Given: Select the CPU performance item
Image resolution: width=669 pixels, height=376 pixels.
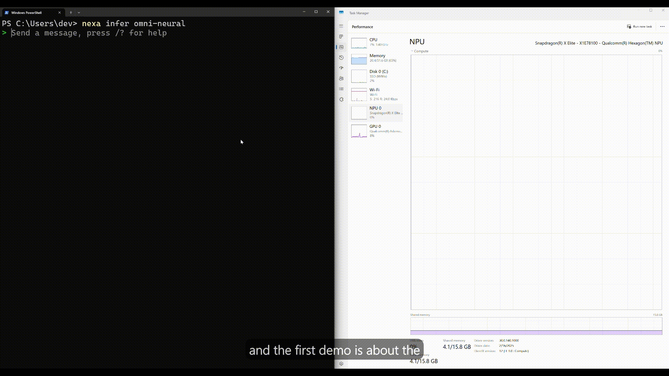Looking at the screenshot, I should point(376,42).
